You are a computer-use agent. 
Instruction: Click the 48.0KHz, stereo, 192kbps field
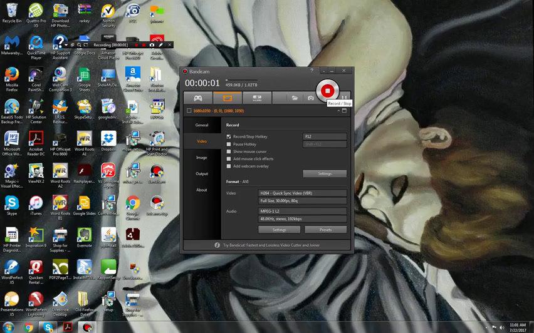[x=303, y=218]
